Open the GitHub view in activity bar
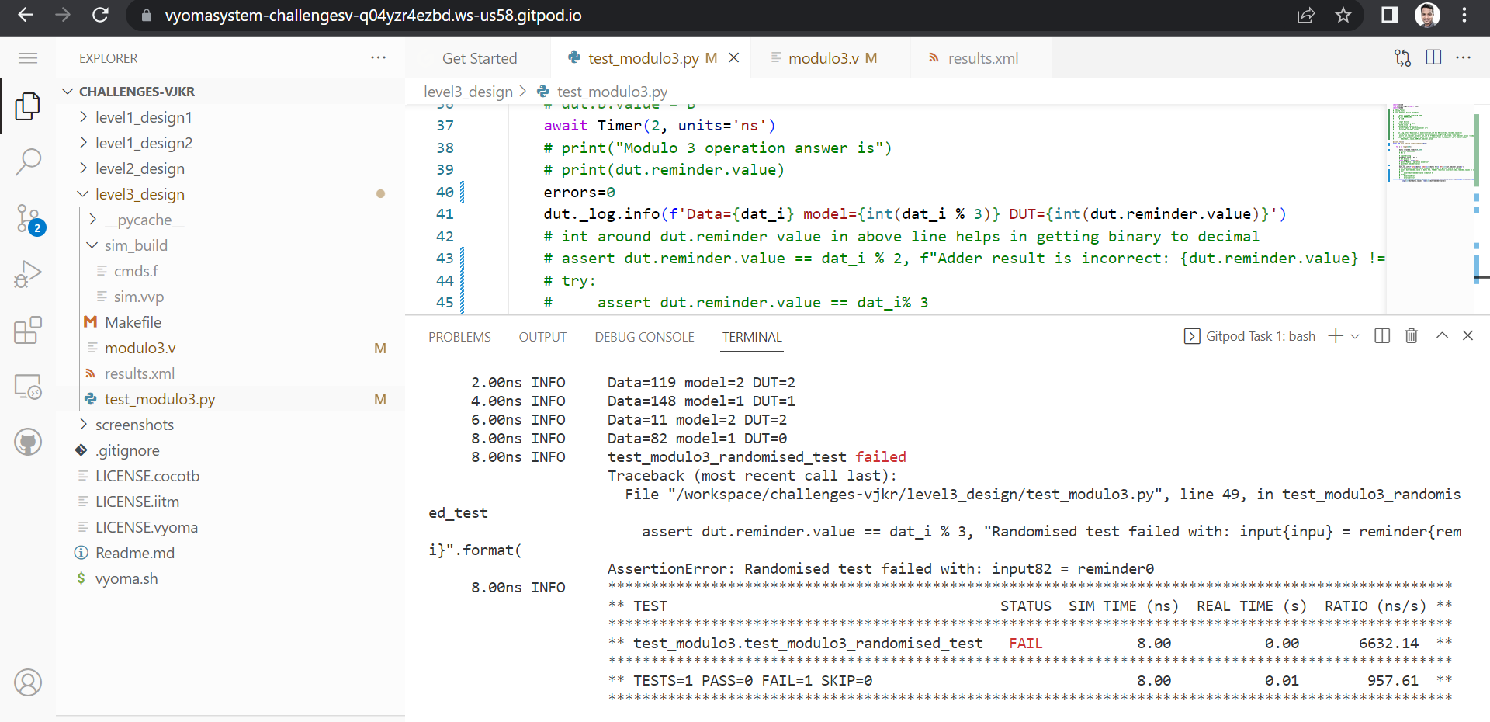This screenshot has height=722, width=1490. click(28, 443)
